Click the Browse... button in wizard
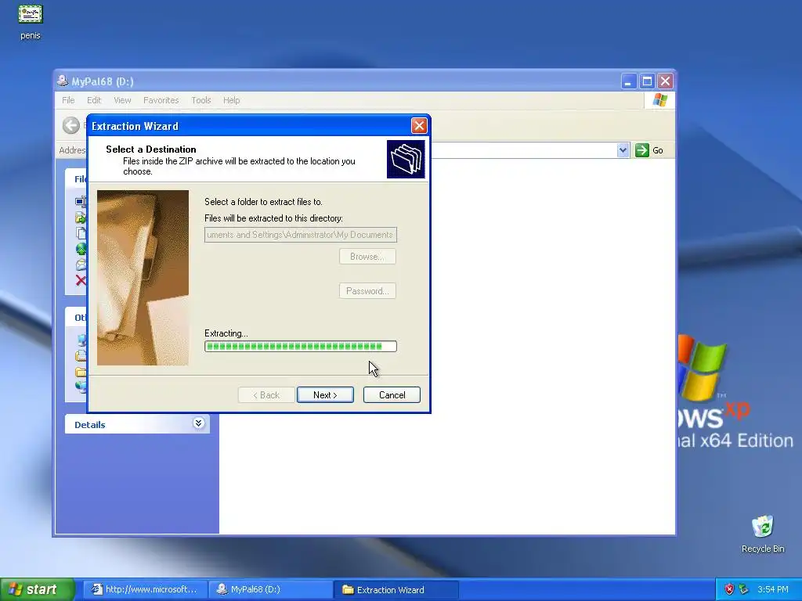 coord(367,257)
